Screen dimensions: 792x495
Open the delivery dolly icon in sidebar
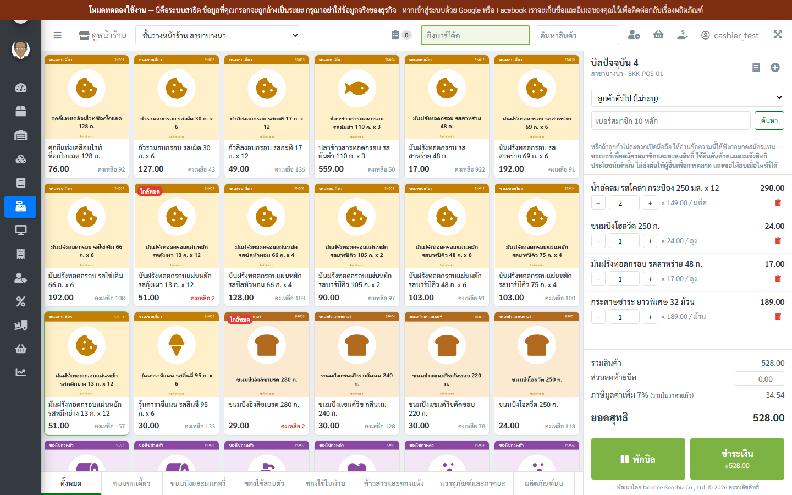[20, 325]
